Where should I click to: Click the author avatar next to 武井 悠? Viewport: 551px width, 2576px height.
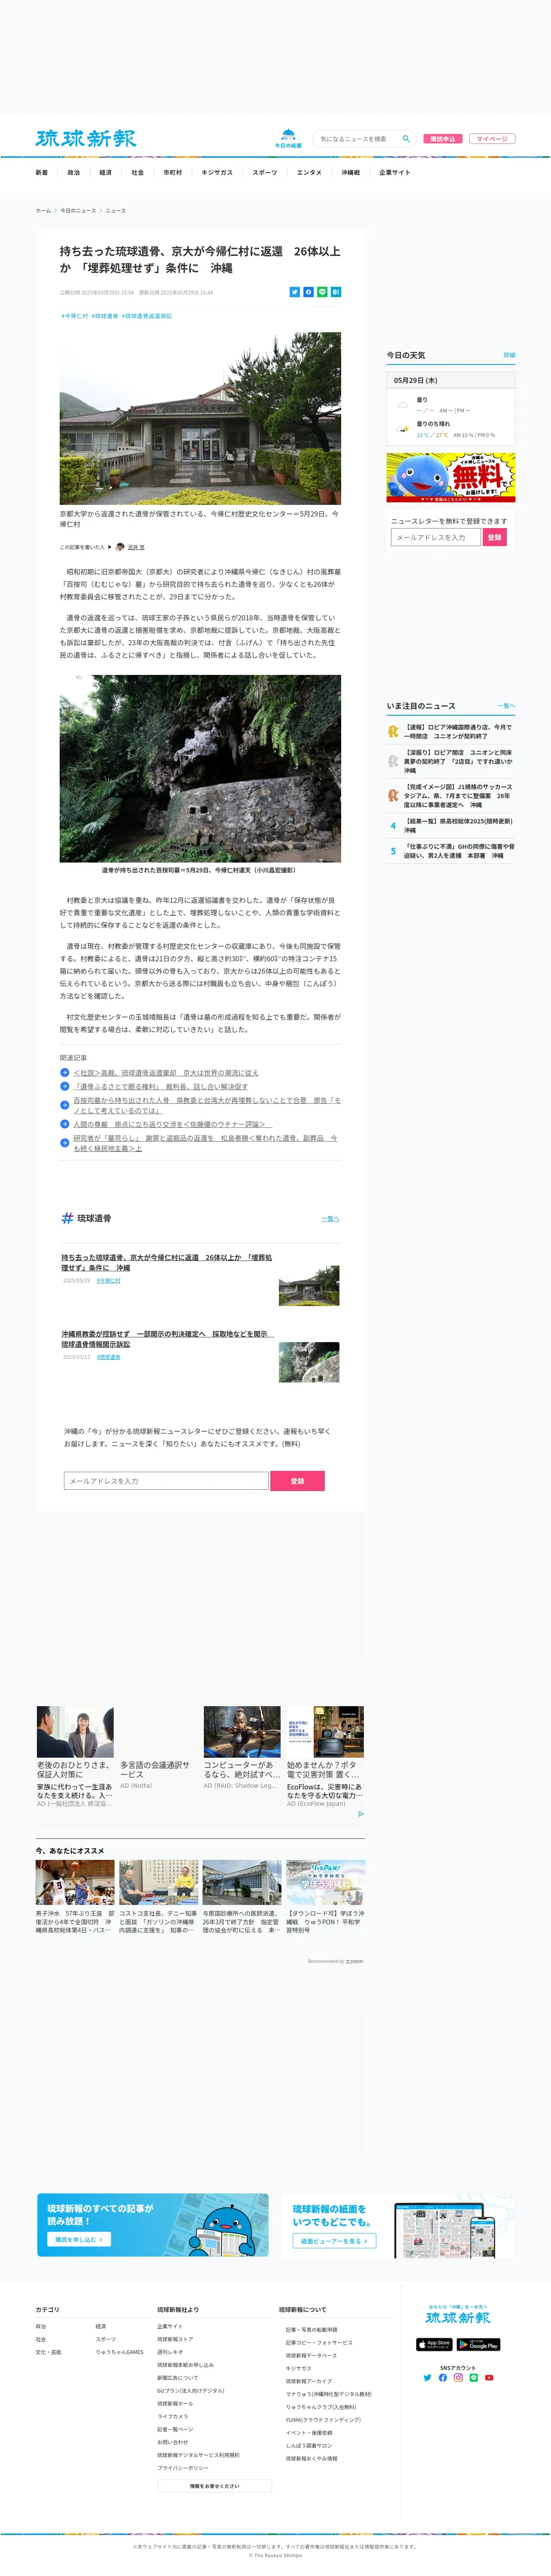point(120,547)
